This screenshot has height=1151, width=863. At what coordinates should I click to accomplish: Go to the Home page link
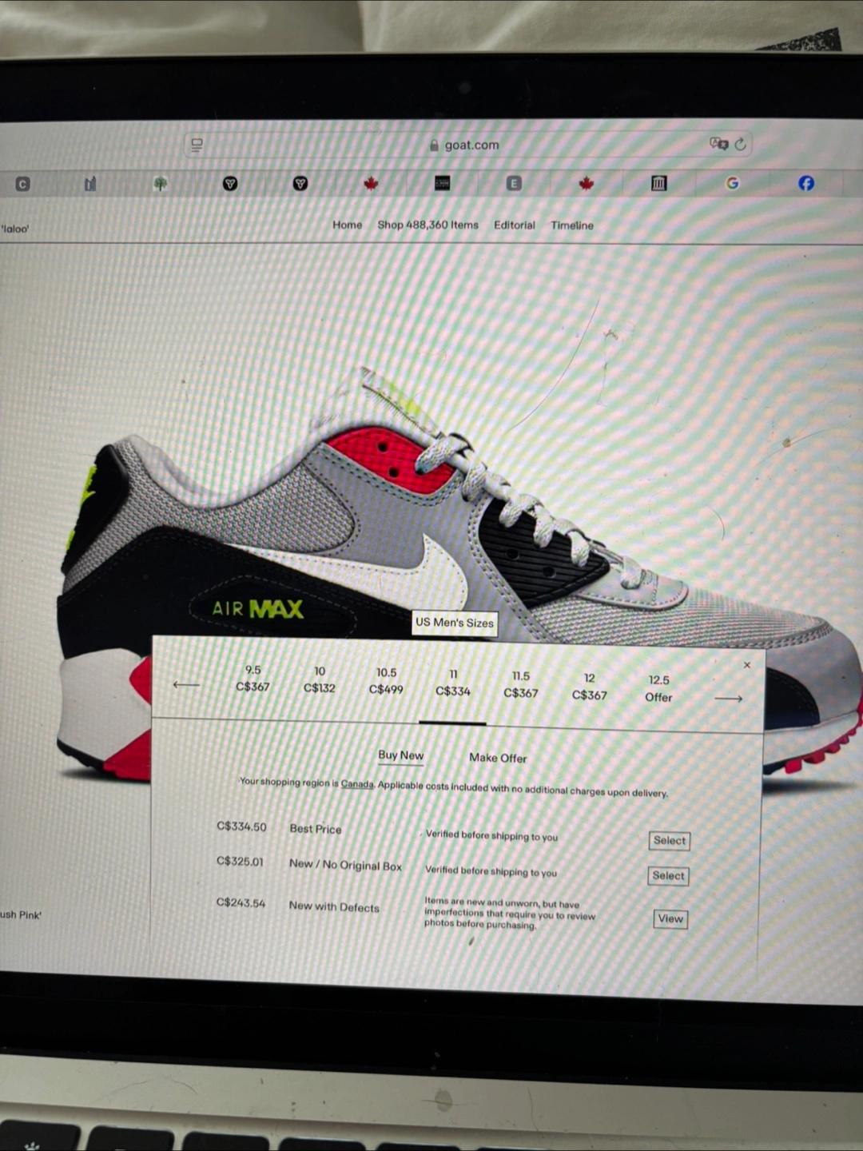(347, 225)
